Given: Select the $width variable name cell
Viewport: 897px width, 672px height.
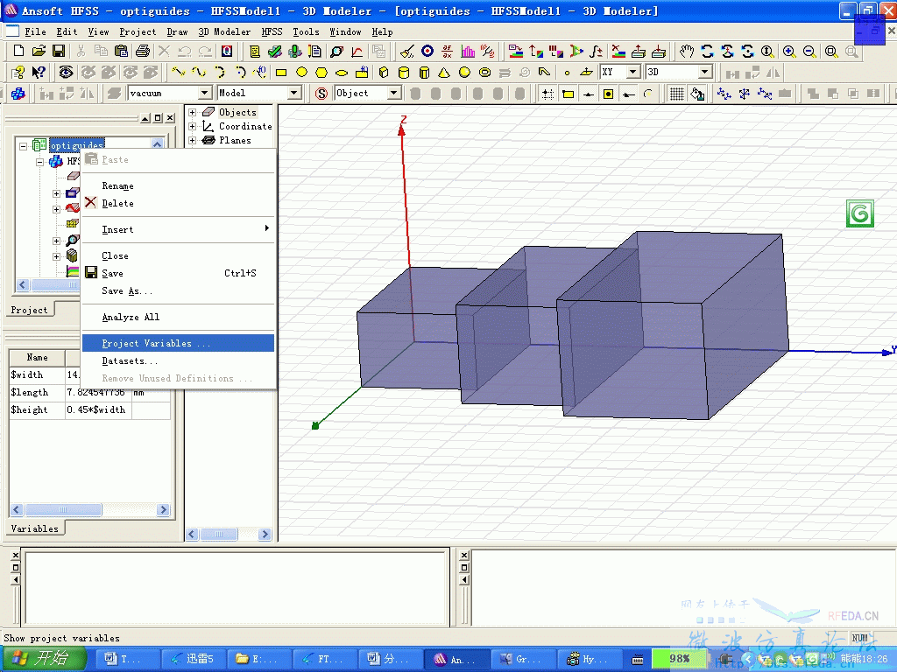Looking at the screenshot, I should click(37, 374).
